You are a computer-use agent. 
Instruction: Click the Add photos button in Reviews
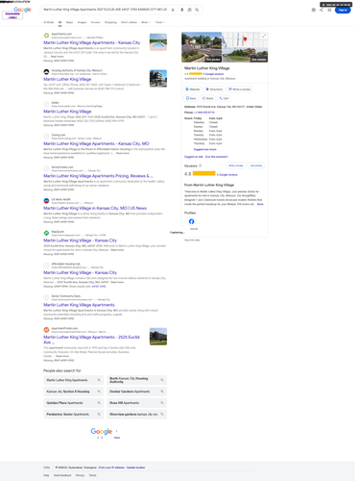coord(256,165)
